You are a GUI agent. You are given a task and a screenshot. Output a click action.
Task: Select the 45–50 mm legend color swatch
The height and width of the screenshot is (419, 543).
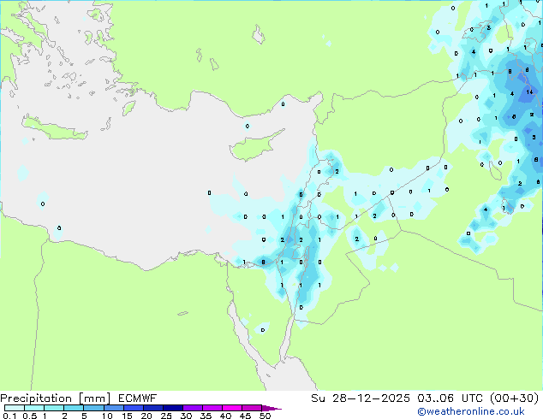tap(252, 408)
